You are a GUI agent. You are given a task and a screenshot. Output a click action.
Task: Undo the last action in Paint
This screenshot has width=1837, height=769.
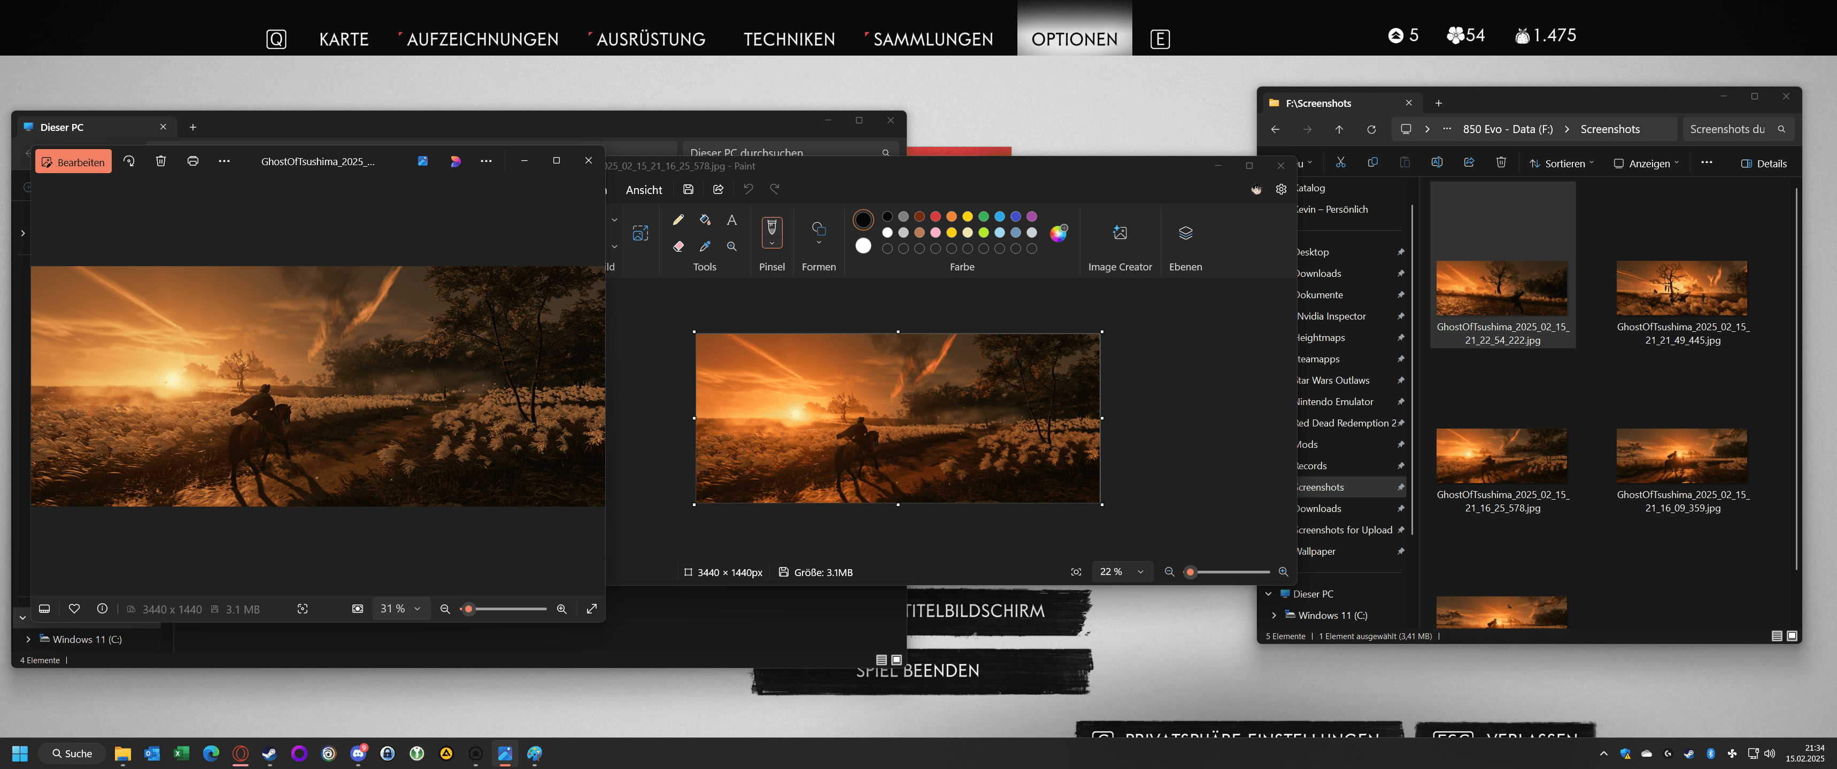pyautogui.click(x=748, y=189)
